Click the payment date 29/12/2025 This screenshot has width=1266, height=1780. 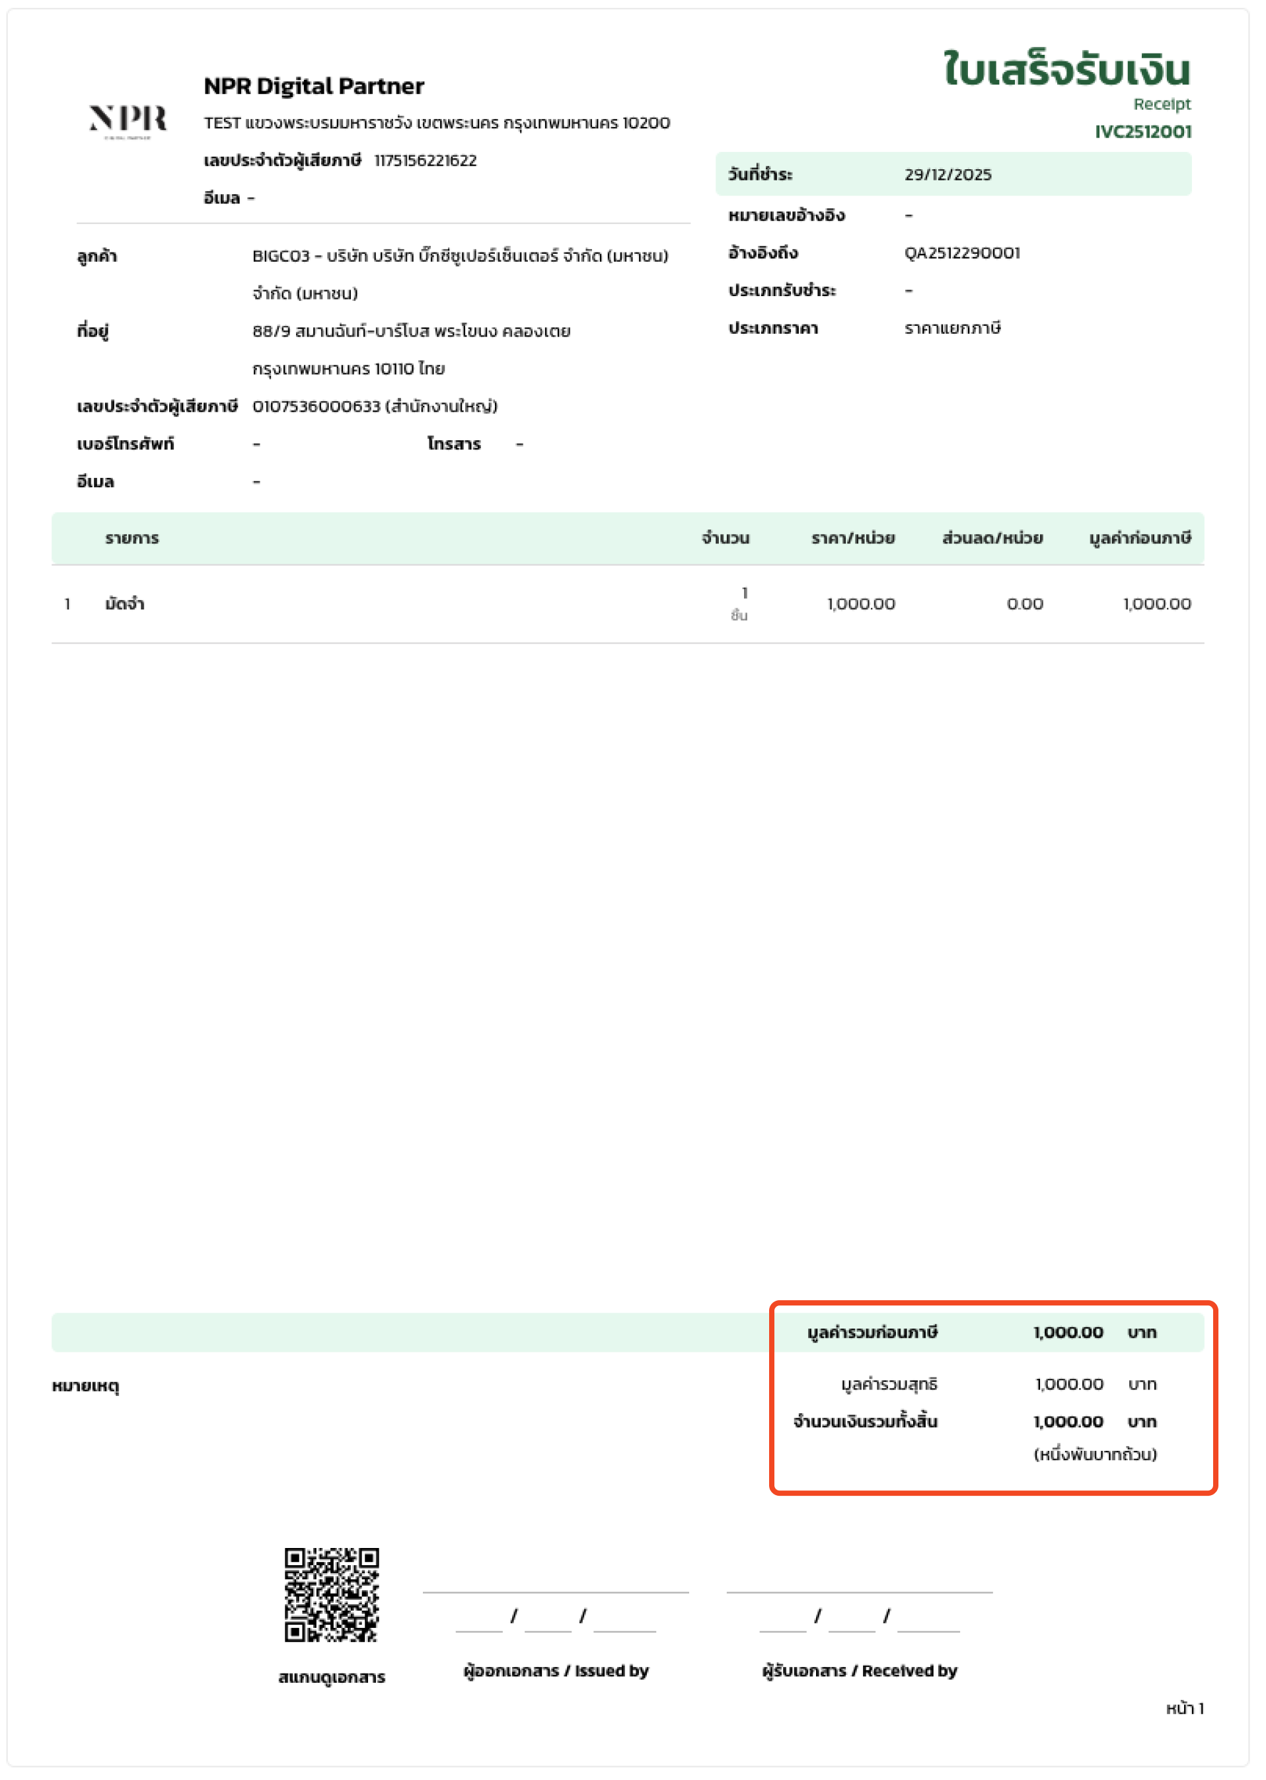947,174
